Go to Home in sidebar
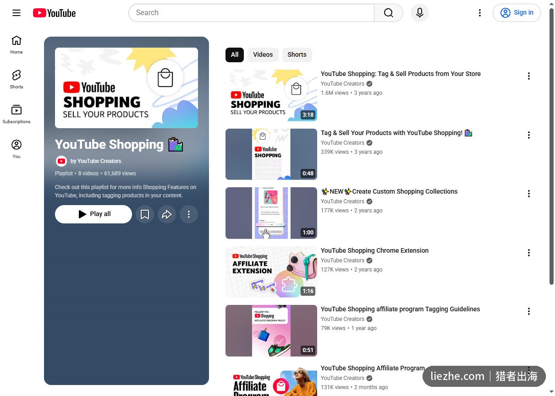This screenshot has height=396, width=555. tap(16, 45)
